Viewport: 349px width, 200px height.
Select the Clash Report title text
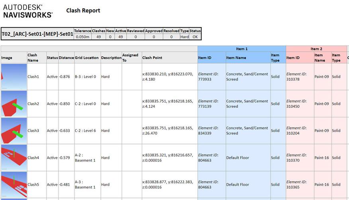83,10
